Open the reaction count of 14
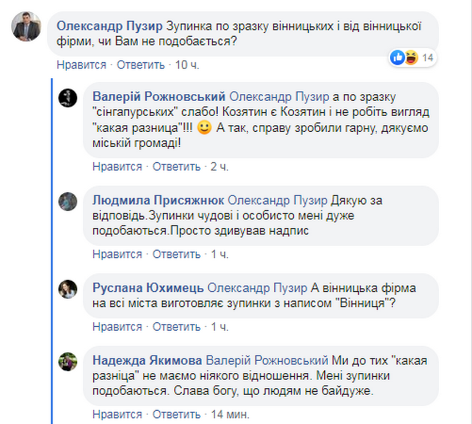472x424 pixels. click(427, 58)
